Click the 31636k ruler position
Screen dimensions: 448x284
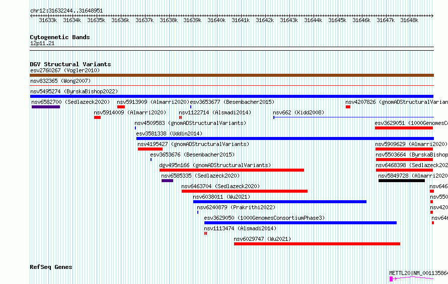pos(120,21)
